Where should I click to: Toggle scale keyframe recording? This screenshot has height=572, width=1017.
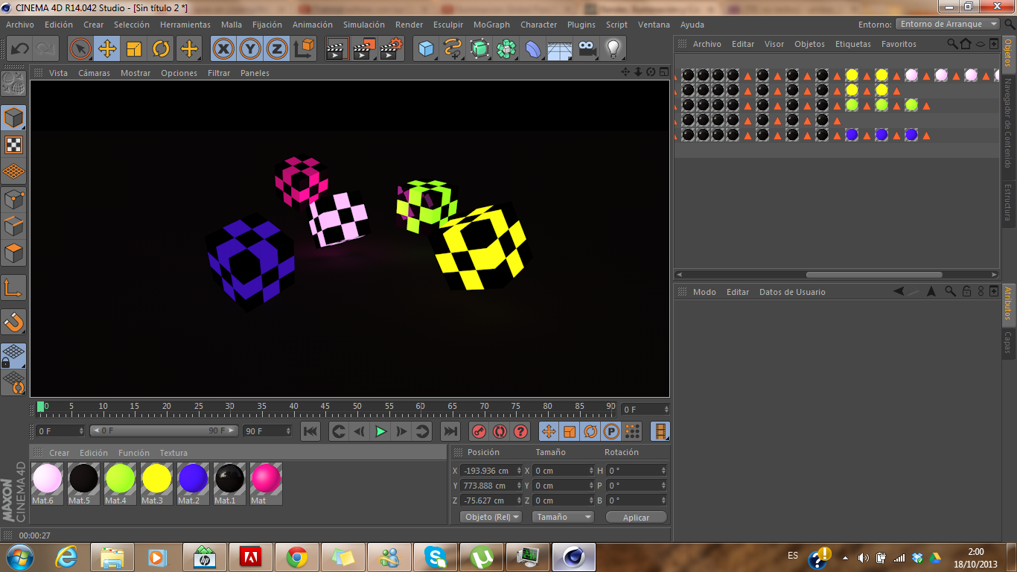[x=570, y=431]
